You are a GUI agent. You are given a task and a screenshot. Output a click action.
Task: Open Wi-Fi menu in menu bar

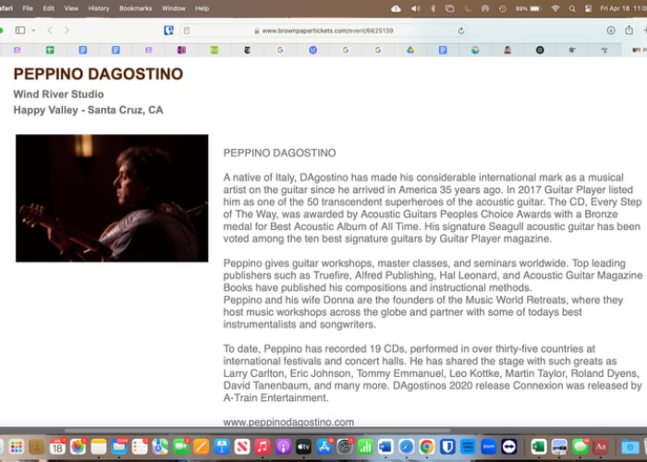pos(555,8)
